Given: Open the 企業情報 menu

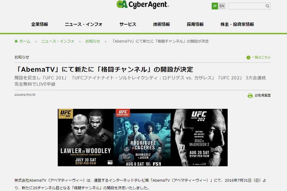Looking at the screenshot, I should coord(40,24).
